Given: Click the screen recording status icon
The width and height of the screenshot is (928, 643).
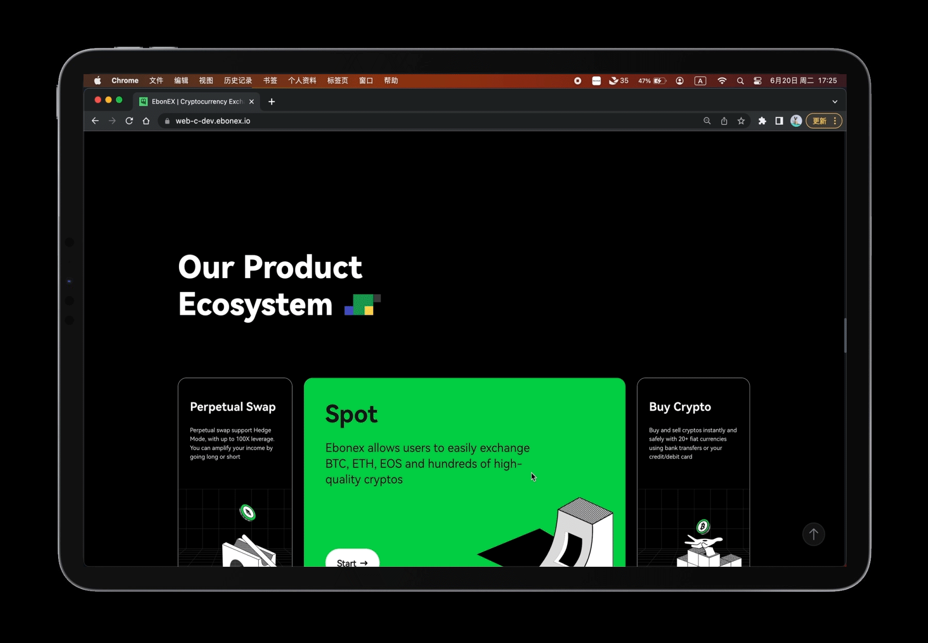Looking at the screenshot, I should [577, 81].
